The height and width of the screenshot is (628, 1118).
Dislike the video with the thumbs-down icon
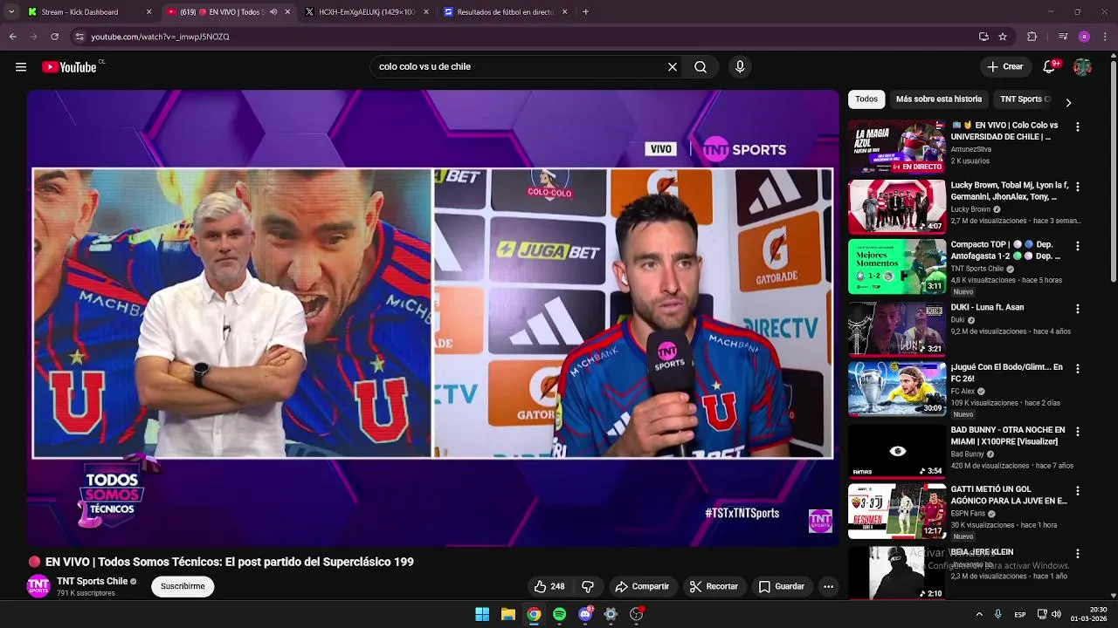(x=588, y=587)
